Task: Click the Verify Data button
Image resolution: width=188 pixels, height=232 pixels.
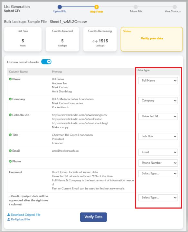Action: click(x=93, y=217)
